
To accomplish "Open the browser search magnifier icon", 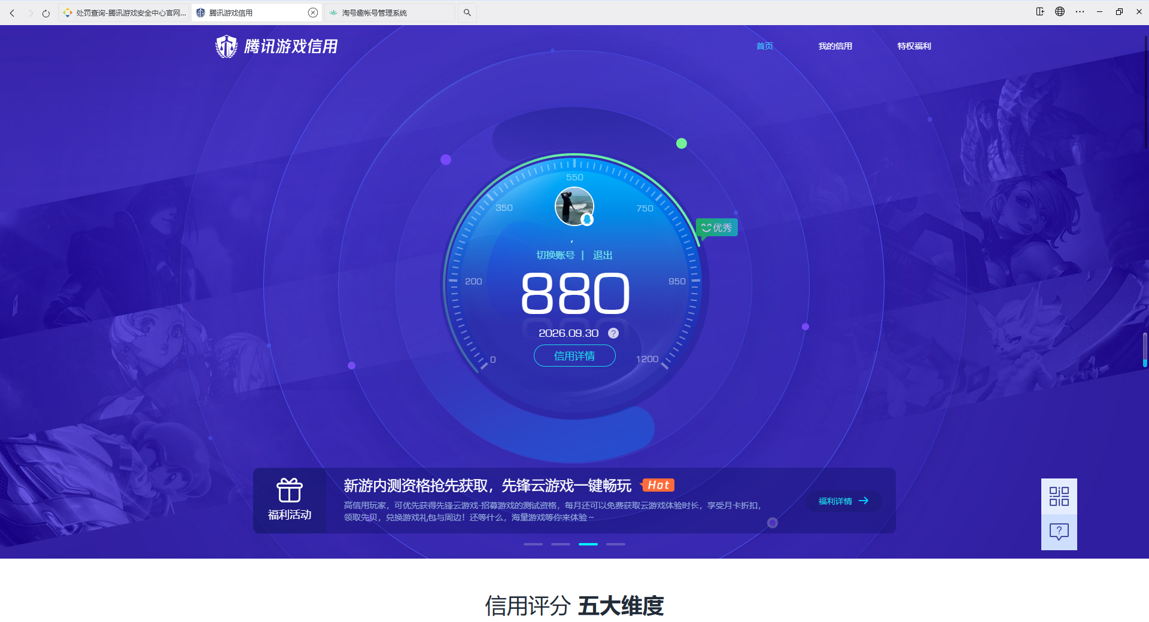I will [467, 13].
